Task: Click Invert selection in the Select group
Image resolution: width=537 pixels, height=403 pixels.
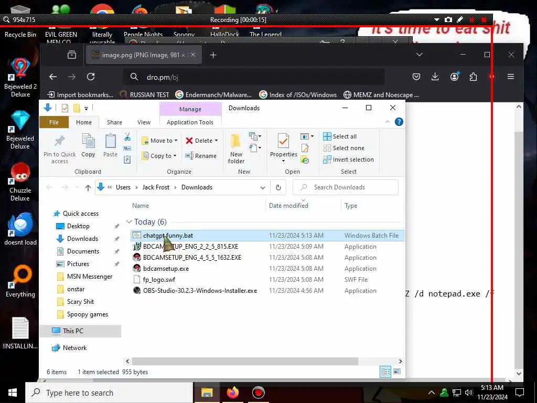Action: (x=349, y=160)
